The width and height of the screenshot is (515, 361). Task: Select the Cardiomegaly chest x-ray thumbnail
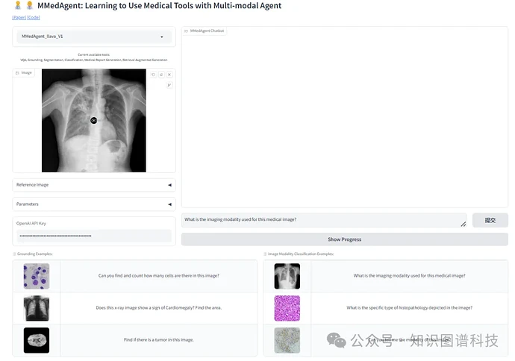pos(36,307)
